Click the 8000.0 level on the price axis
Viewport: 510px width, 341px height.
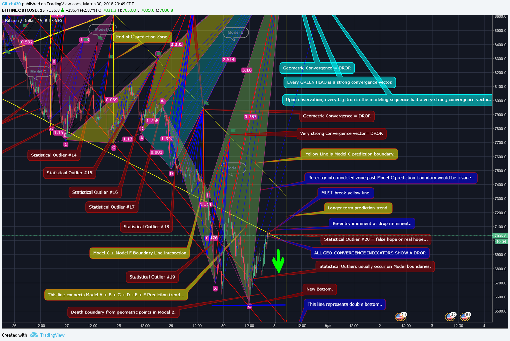(500, 101)
